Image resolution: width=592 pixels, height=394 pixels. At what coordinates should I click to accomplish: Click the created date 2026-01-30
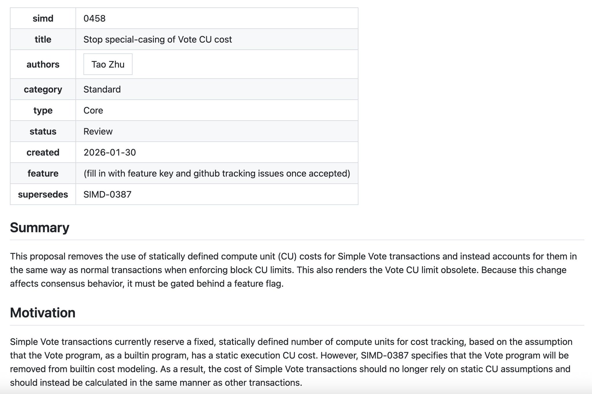point(110,152)
